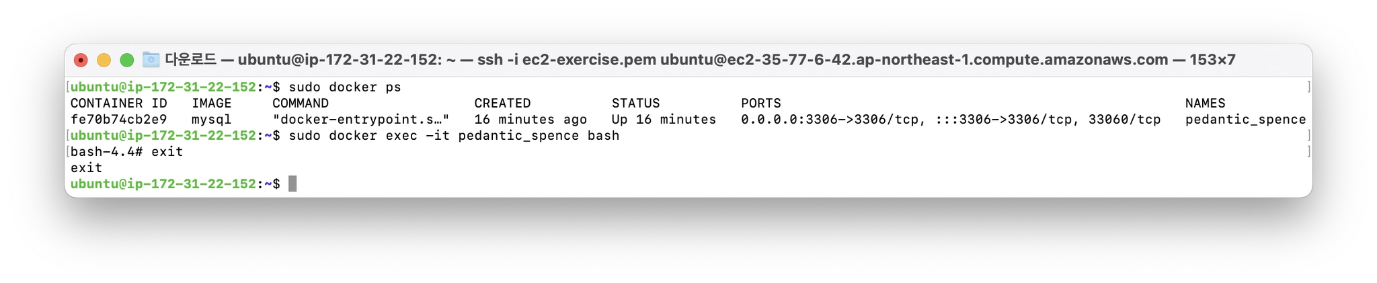Click the "sudo docker exec" command line

[x=453, y=136]
